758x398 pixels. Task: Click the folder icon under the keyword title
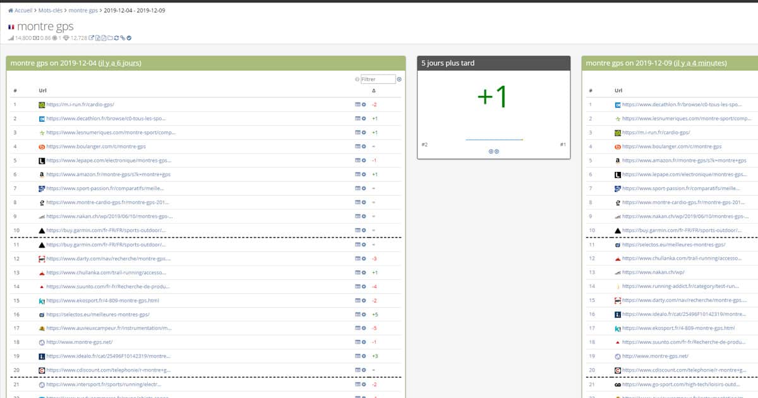(110, 38)
